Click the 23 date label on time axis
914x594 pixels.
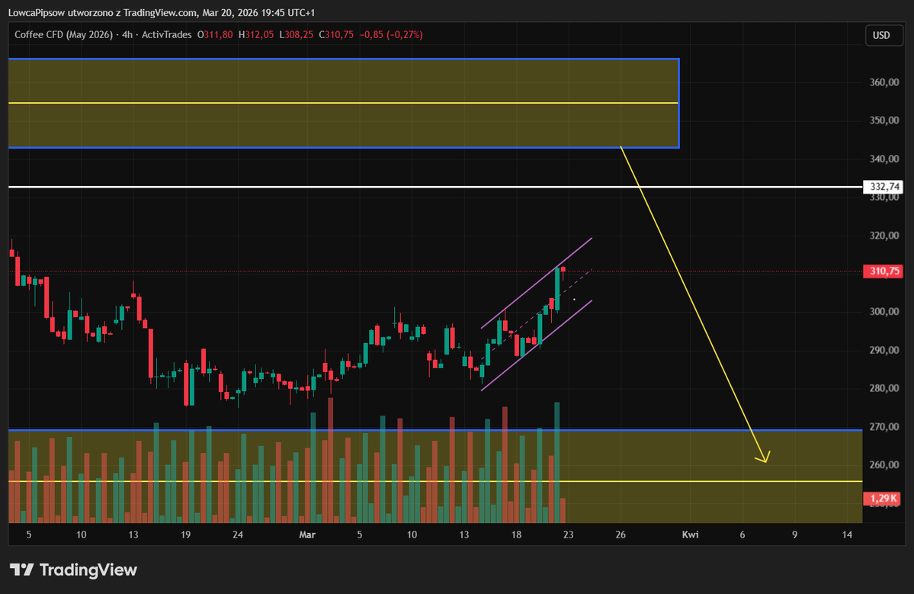(x=569, y=535)
